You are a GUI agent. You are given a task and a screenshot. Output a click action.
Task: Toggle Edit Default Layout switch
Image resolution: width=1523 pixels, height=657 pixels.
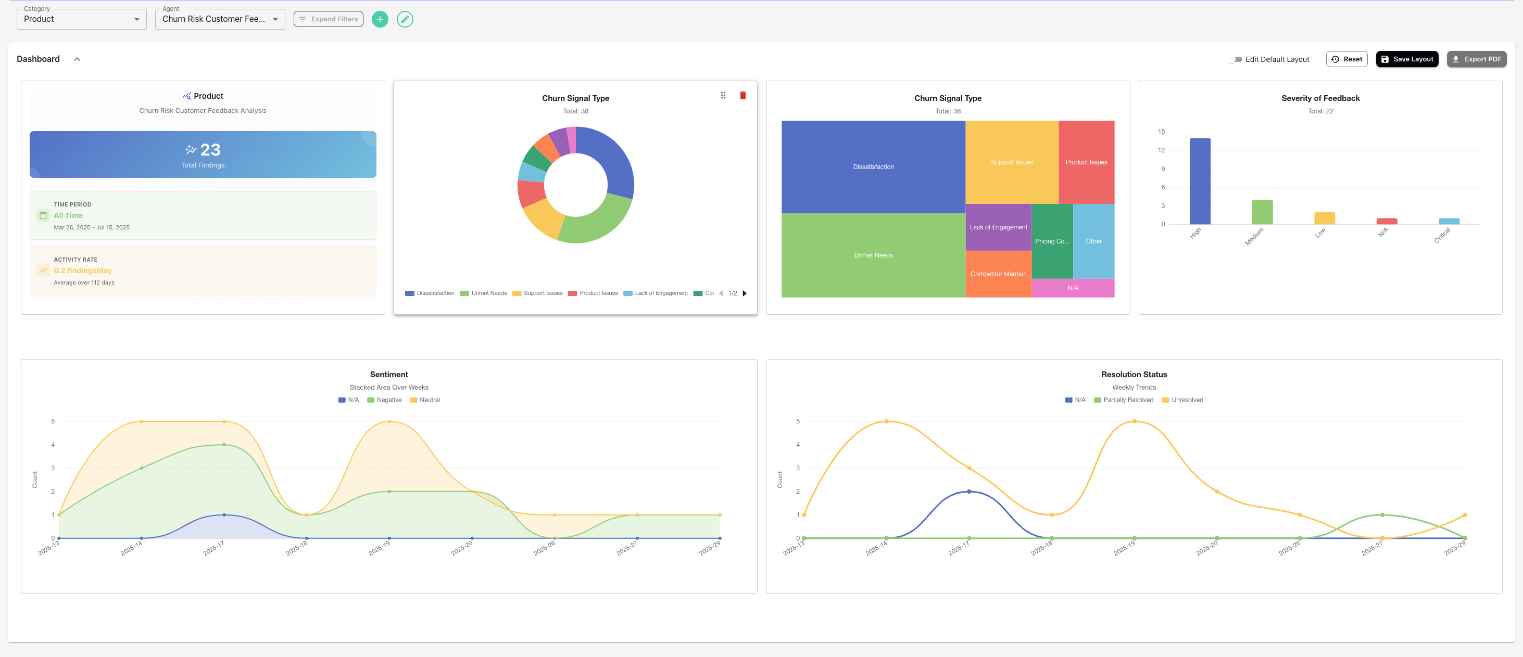[1235, 59]
